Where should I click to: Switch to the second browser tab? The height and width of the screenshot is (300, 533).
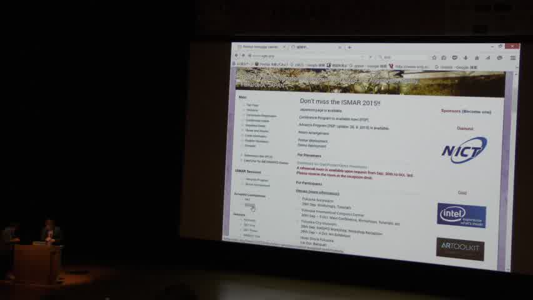[316, 47]
